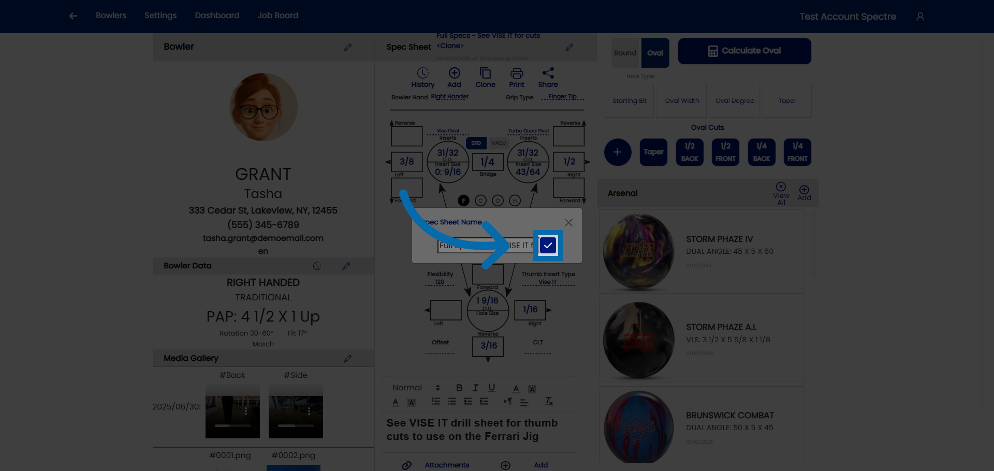Select the STD insert toggle
Viewport: 994px width, 471px height.
[476, 143]
